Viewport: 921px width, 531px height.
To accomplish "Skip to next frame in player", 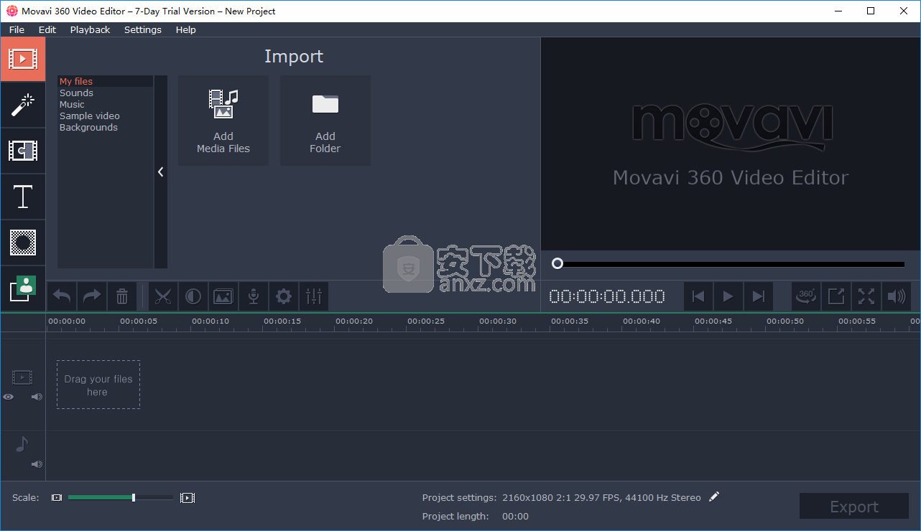I will (758, 296).
